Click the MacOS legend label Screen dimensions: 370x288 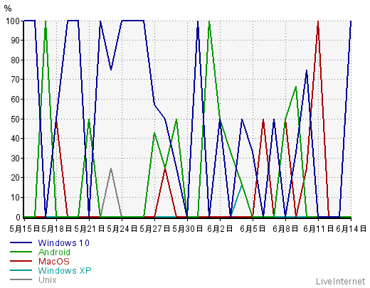(54, 262)
